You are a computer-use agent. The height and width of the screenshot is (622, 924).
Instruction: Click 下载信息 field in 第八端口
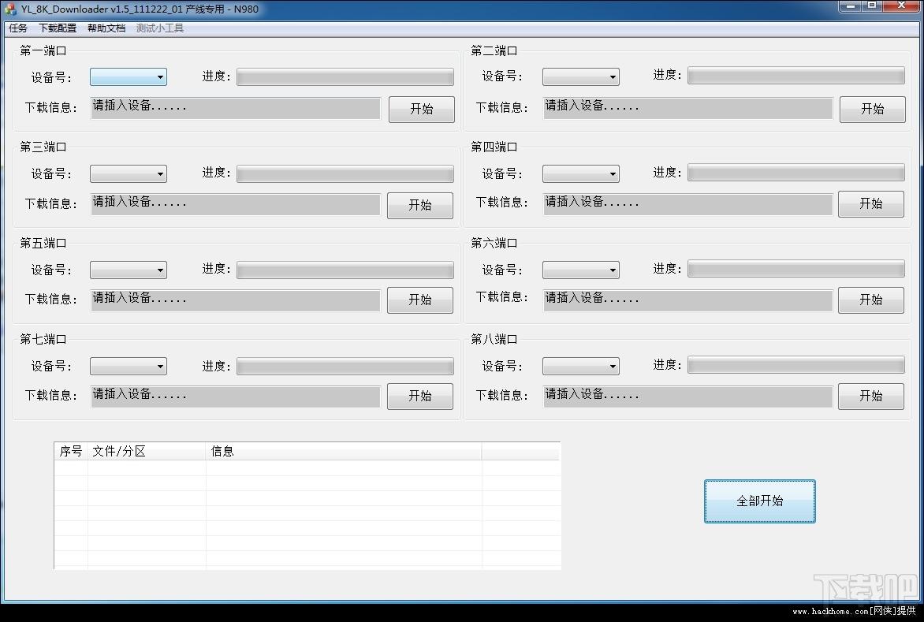pos(687,396)
